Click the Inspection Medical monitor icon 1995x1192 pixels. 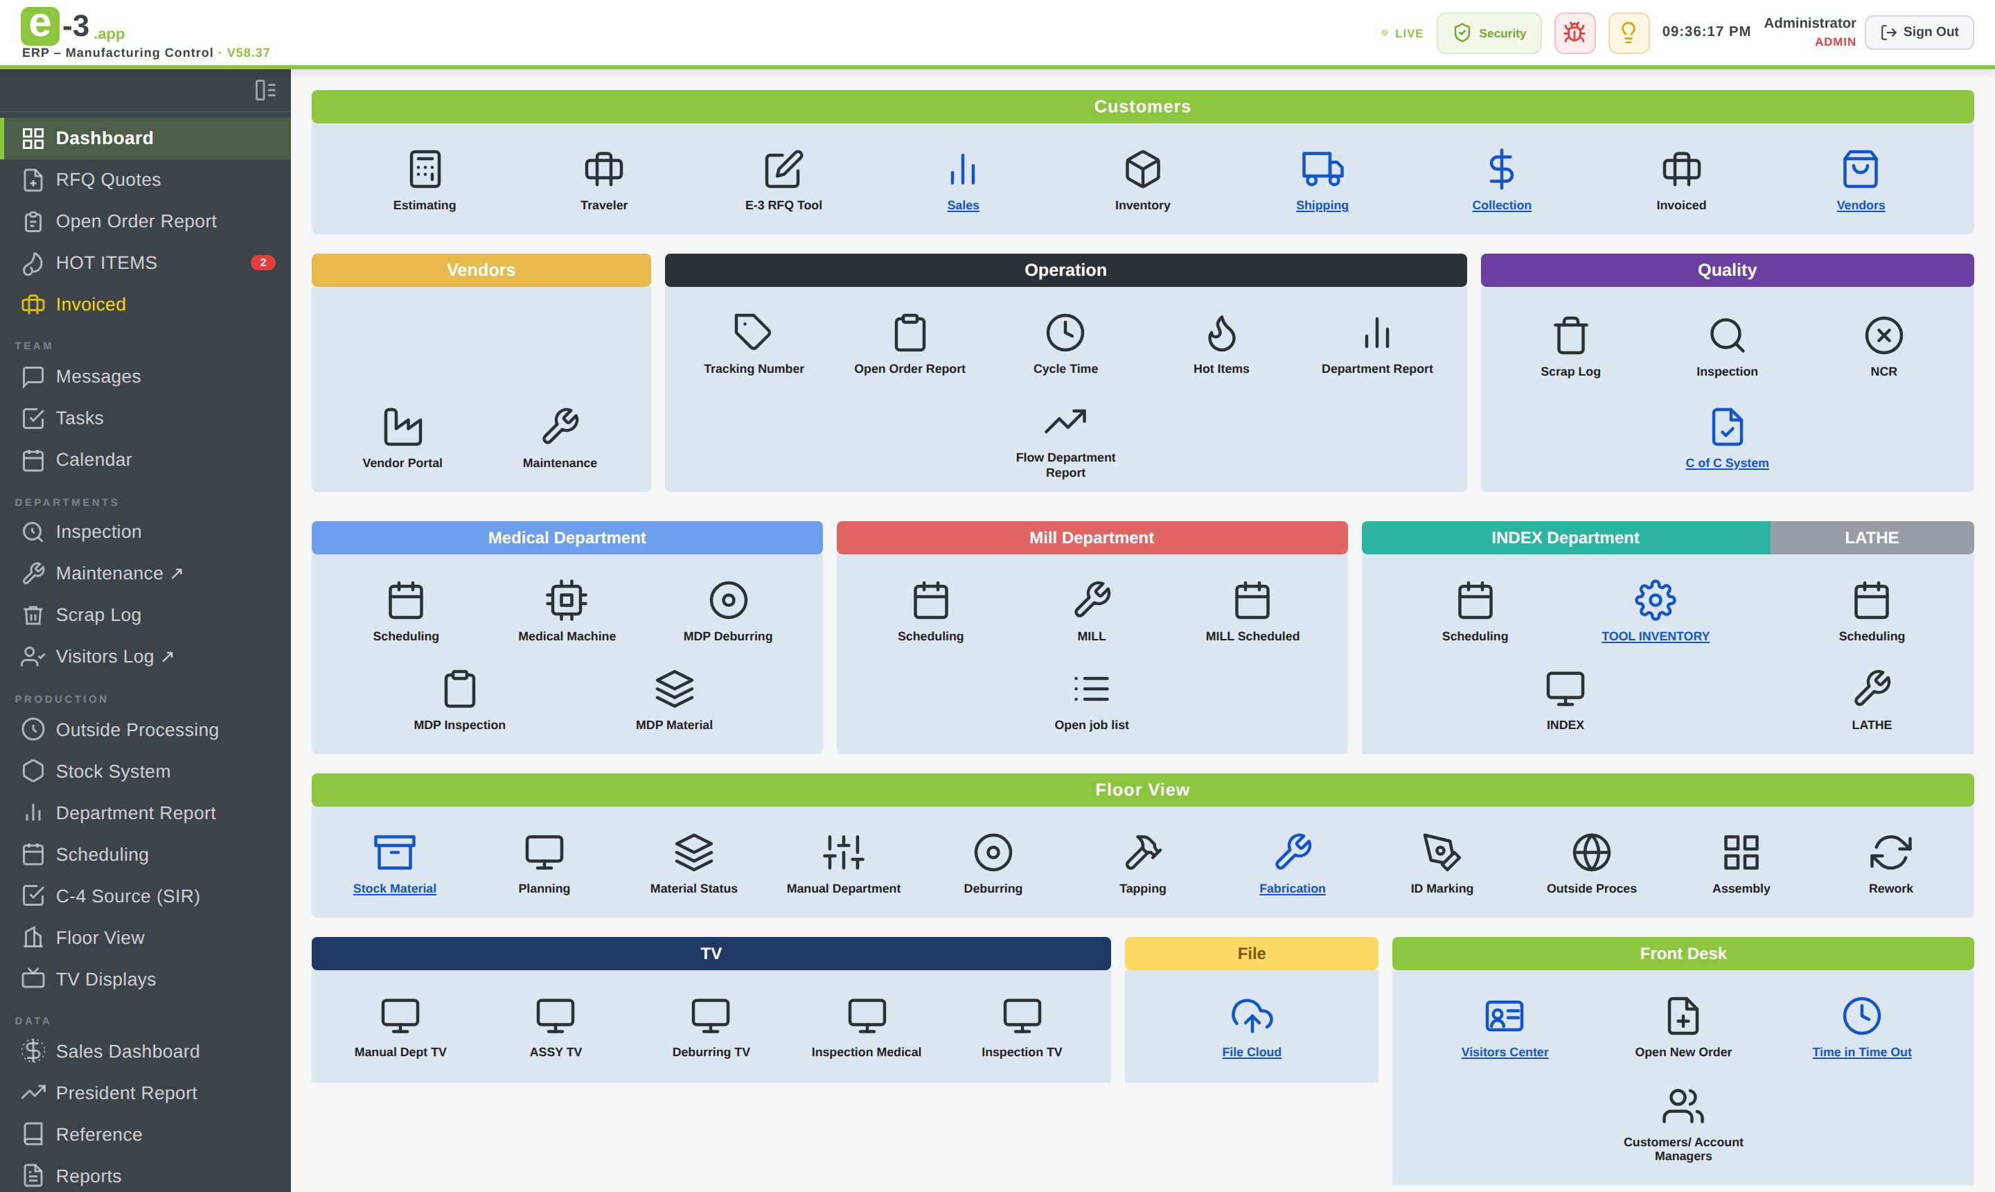(867, 1016)
